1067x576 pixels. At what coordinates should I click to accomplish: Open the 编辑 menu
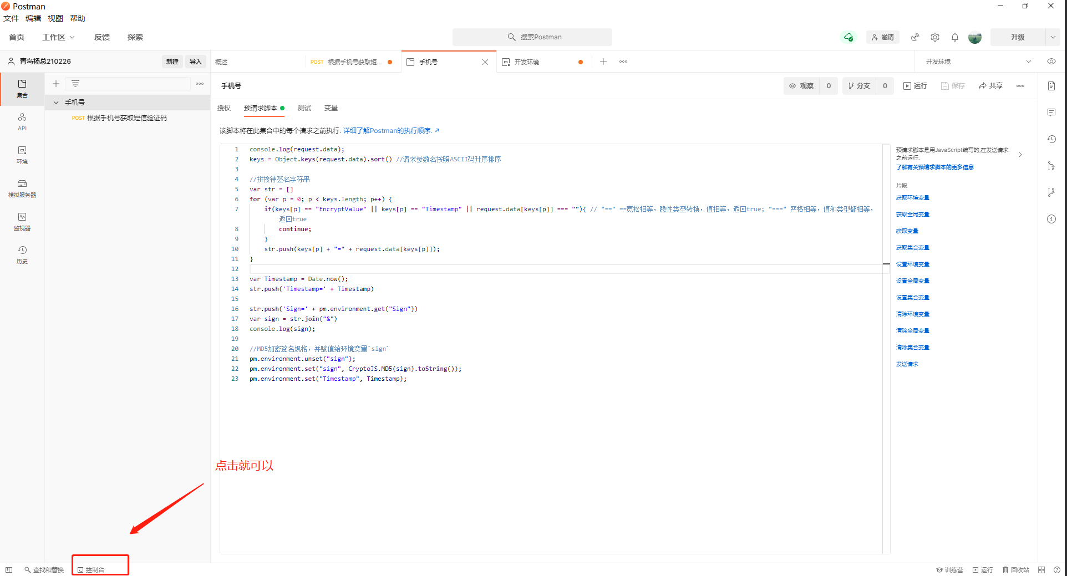tap(33, 18)
